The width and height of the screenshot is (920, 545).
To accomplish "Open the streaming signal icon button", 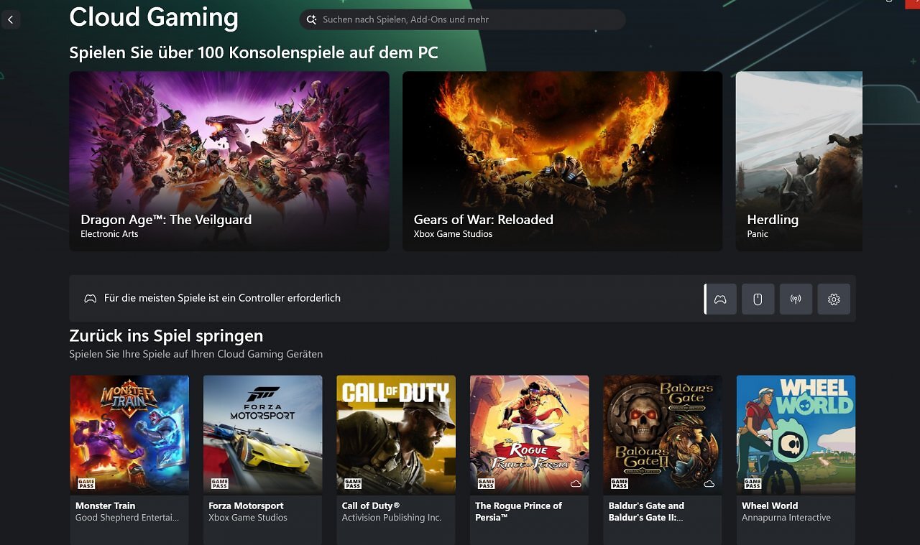I will [x=796, y=299].
